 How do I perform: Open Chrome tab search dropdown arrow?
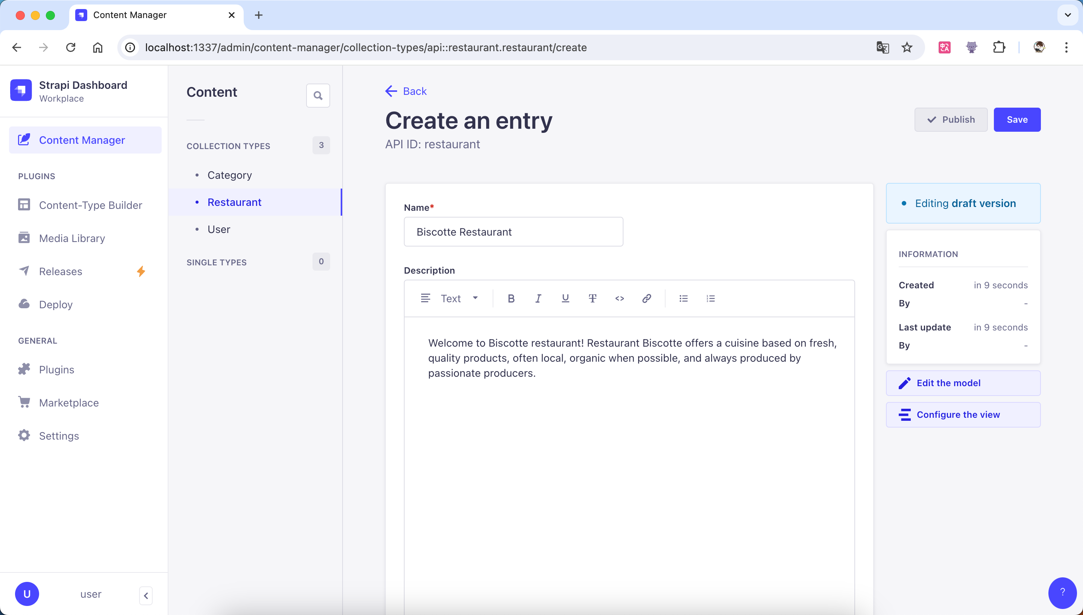point(1067,15)
